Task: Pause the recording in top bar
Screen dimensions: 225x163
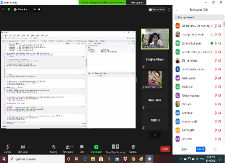Action: click(35, 9)
